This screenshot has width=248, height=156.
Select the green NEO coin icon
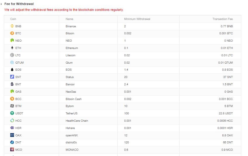(12, 40)
